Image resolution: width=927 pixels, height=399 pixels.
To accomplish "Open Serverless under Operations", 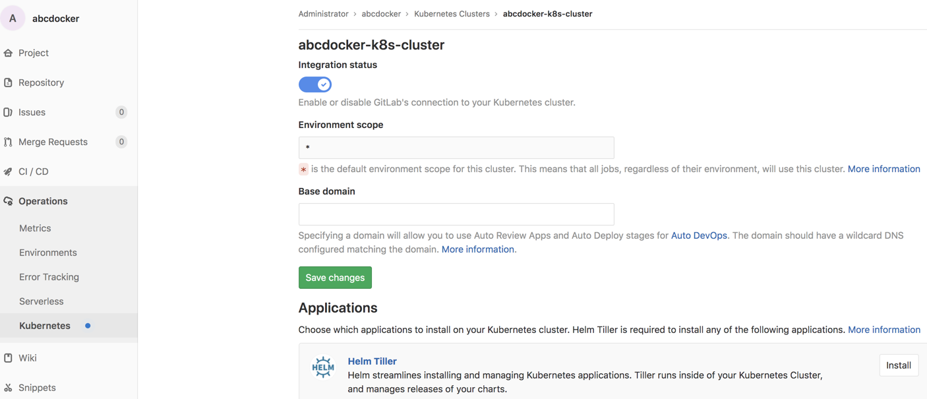I will 42,301.
